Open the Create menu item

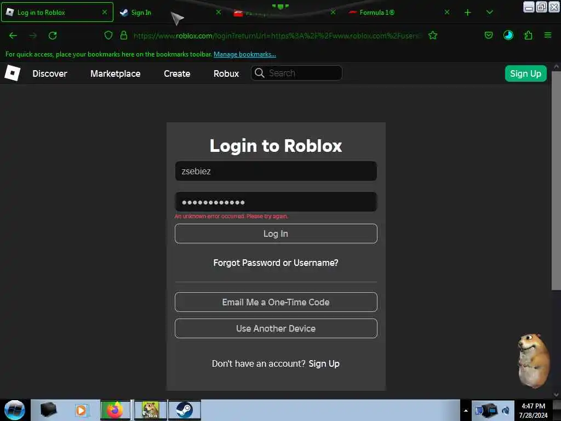tap(177, 73)
